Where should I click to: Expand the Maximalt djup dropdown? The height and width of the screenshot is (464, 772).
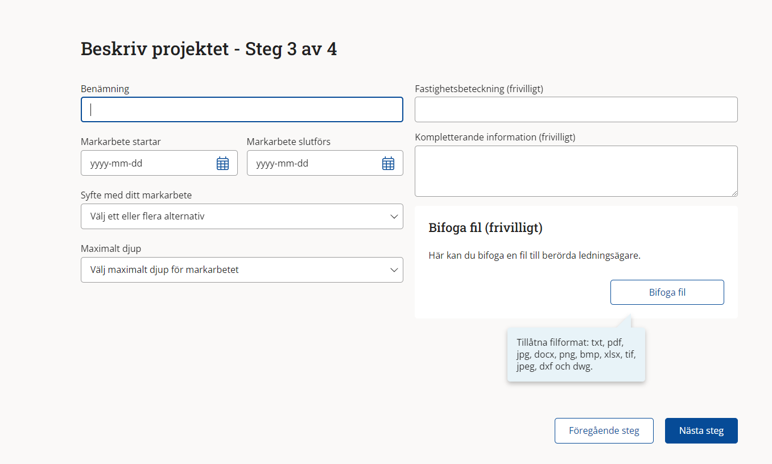(x=242, y=270)
